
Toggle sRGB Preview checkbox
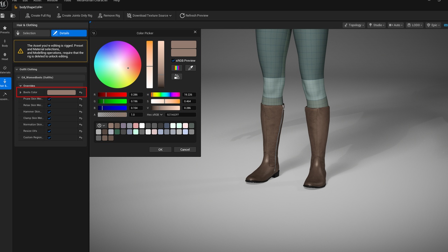pos(173,61)
